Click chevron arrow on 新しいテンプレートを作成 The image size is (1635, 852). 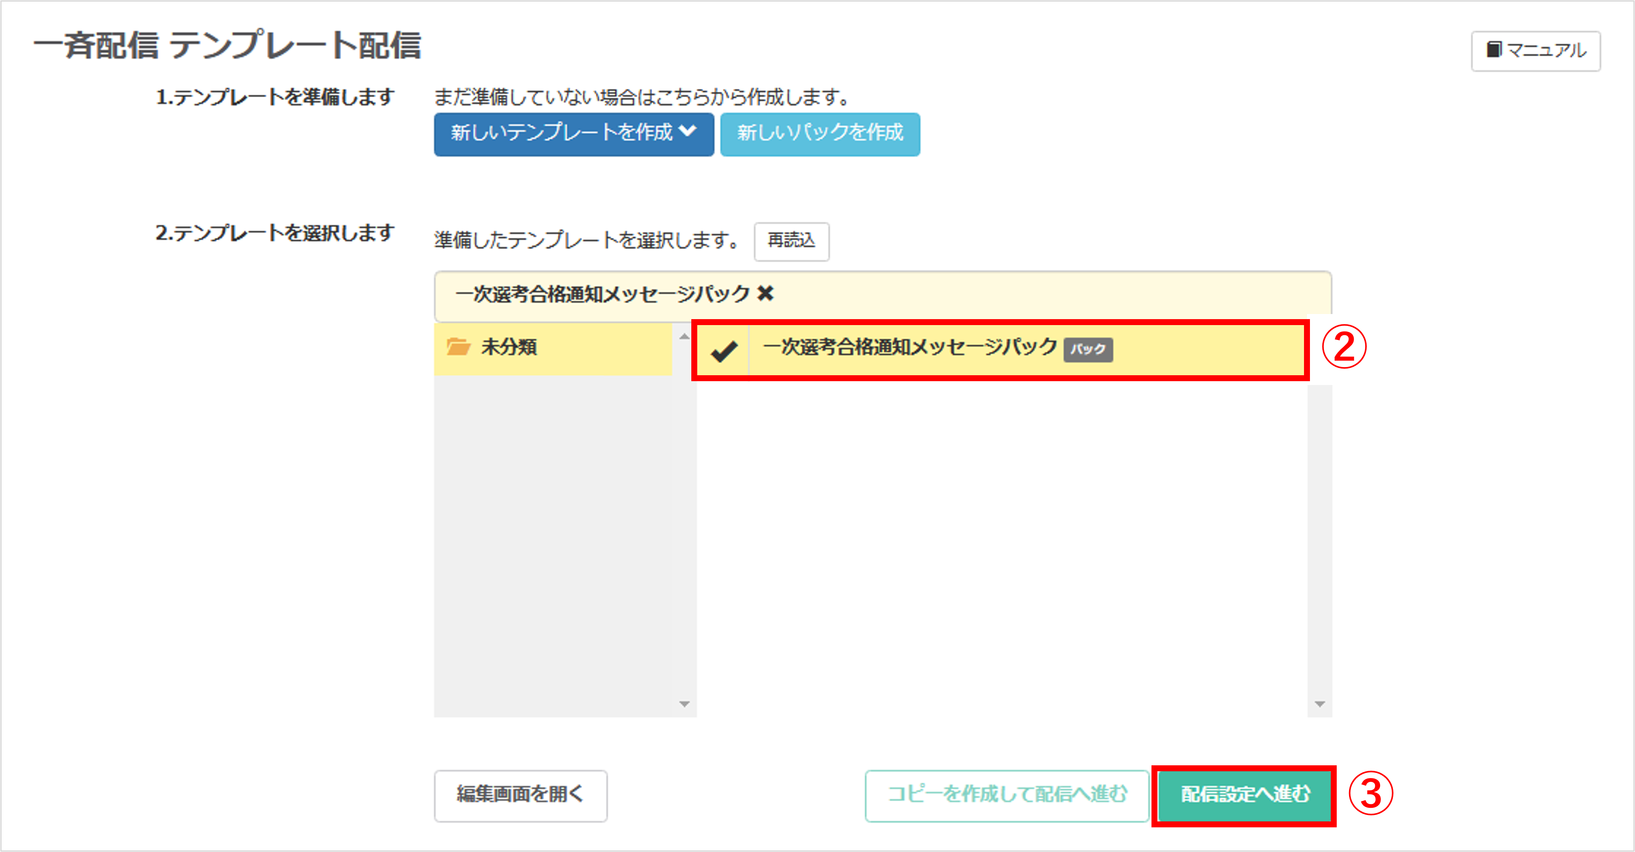click(687, 131)
